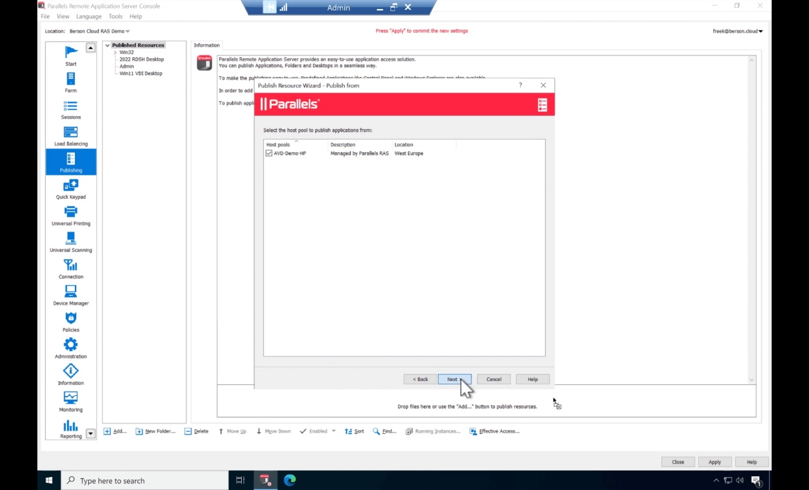
Task: Open the Tools menu
Action: 115,16
